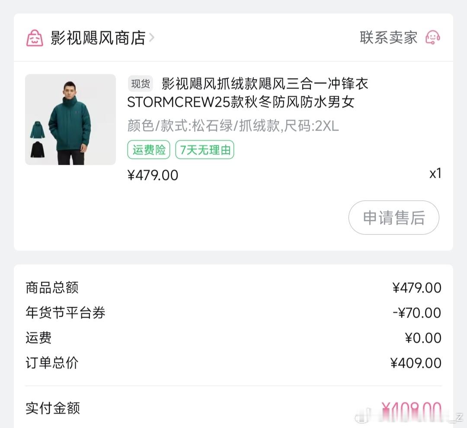Tap the 实付金额 paid amount label

[52, 408]
